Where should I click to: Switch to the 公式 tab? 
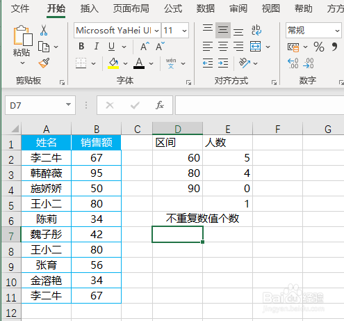click(x=173, y=8)
